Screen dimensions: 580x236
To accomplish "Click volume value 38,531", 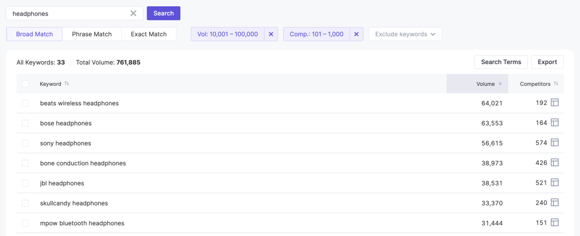I will click(x=492, y=183).
